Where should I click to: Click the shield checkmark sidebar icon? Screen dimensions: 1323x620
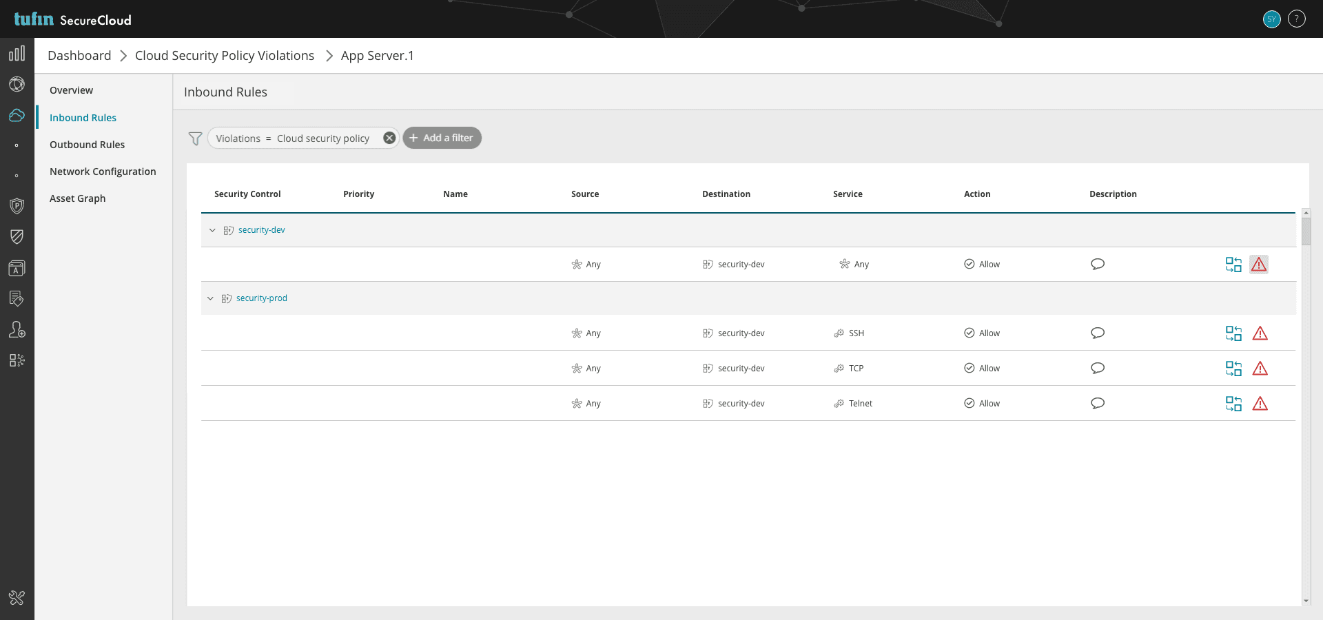click(17, 236)
